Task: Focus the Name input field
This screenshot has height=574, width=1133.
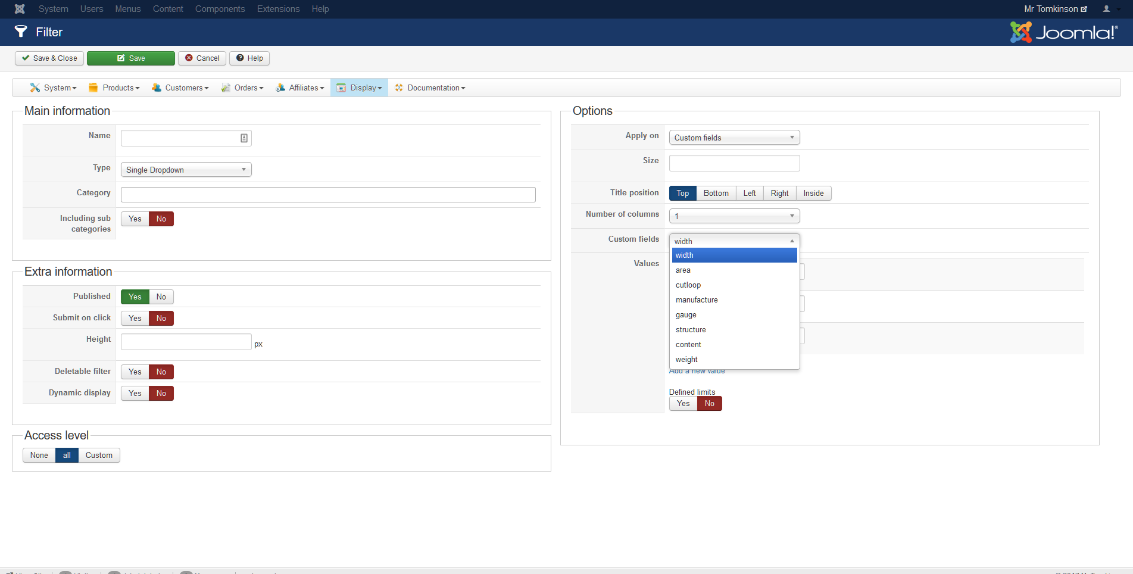Action: click(x=186, y=138)
